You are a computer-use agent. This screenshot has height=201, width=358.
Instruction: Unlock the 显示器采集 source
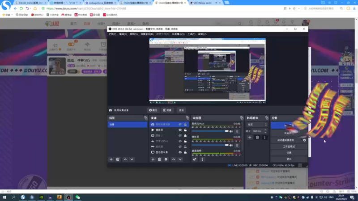(185, 152)
